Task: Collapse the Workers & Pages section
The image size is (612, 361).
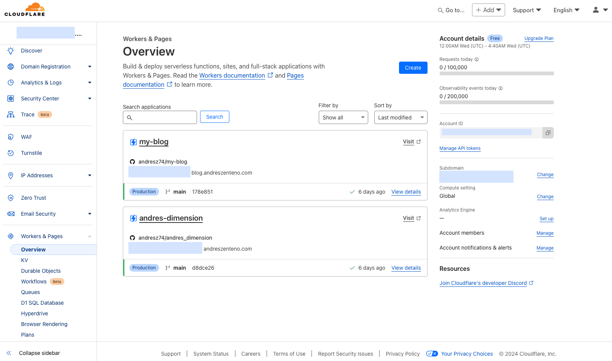Action: (x=90, y=236)
